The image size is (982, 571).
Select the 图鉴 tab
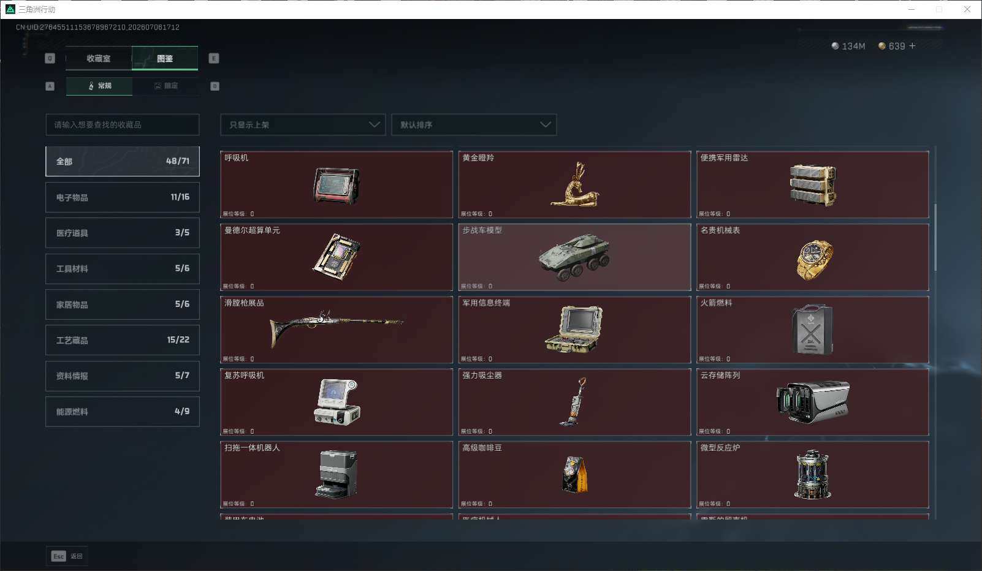[165, 58]
